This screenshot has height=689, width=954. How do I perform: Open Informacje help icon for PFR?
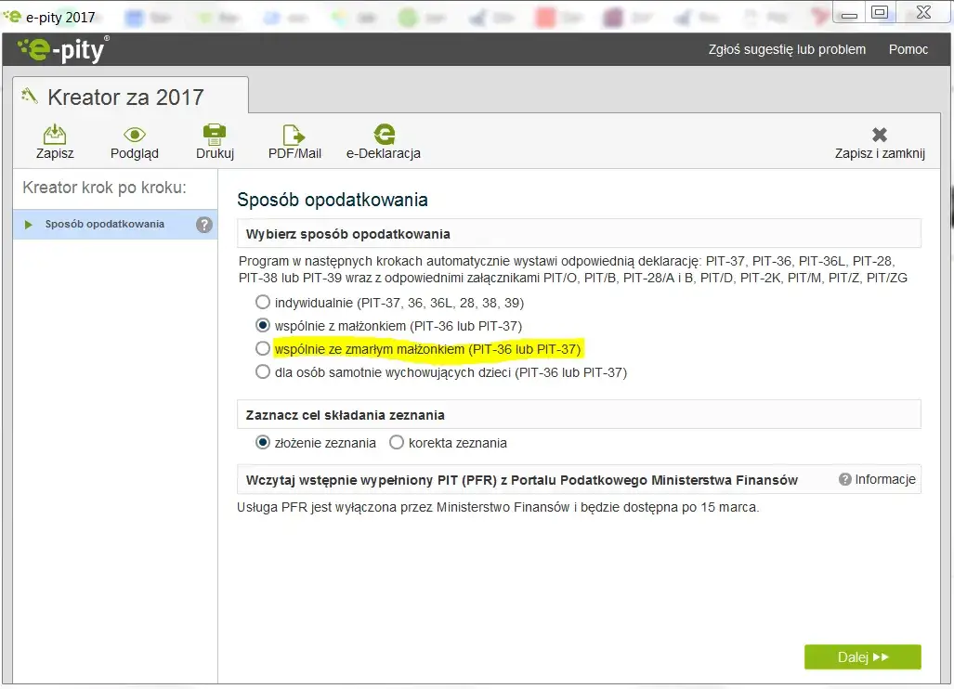844,479
